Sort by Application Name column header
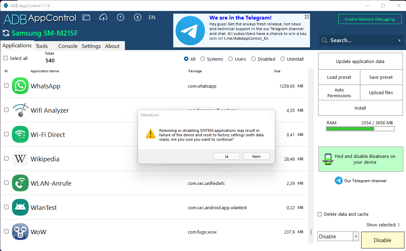Image resolution: width=406 pixels, height=251 pixels. coord(45,71)
